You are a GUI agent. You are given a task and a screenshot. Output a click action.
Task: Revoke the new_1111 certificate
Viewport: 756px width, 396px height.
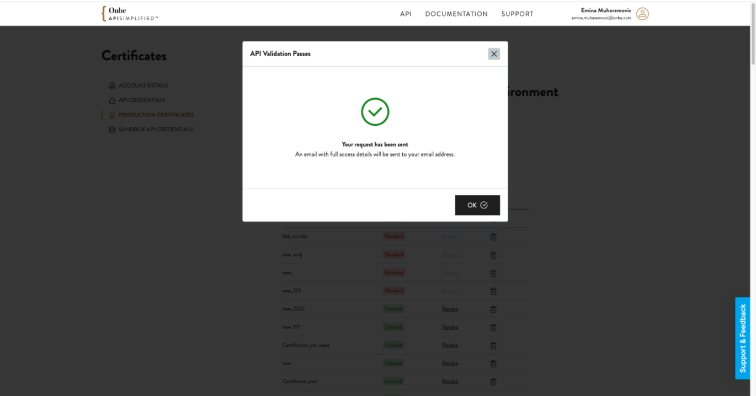tap(450, 327)
